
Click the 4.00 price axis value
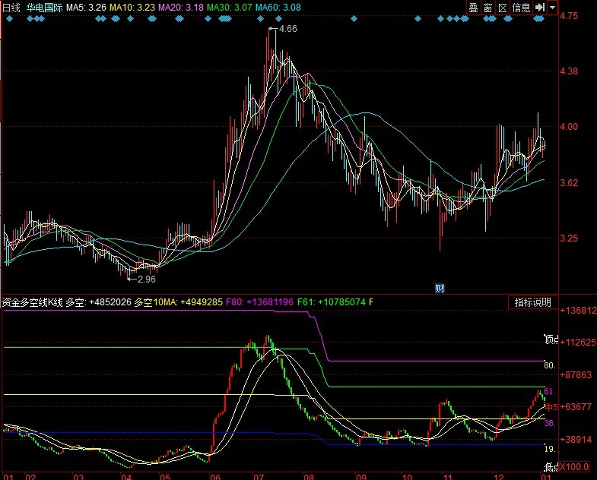point(569,127)
